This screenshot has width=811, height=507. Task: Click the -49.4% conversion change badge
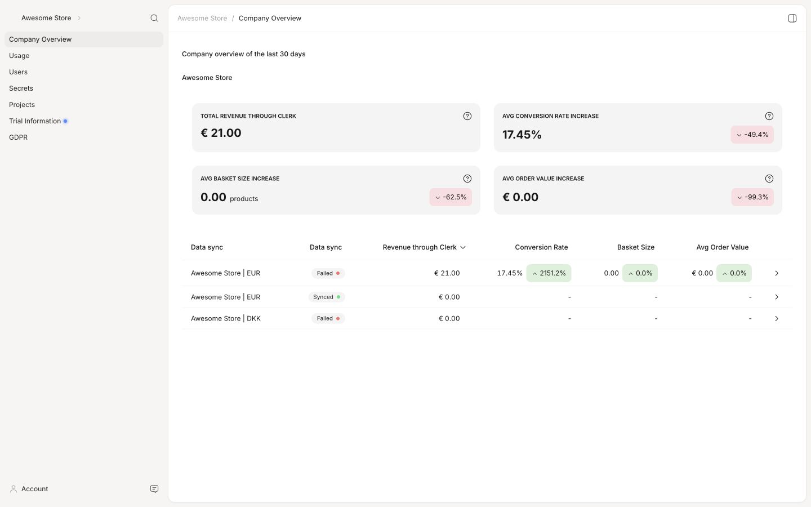click(x=752, y=135)
